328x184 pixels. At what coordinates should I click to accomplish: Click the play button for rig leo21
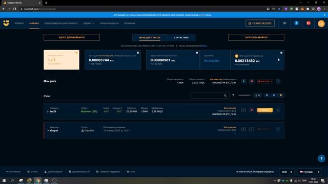click(x=243, y=110)
